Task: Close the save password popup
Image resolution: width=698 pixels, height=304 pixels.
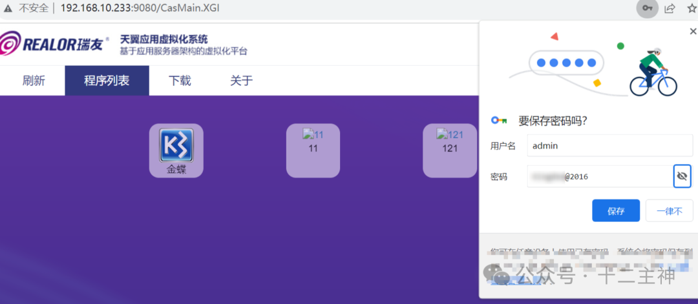Action: pos(693,32)
